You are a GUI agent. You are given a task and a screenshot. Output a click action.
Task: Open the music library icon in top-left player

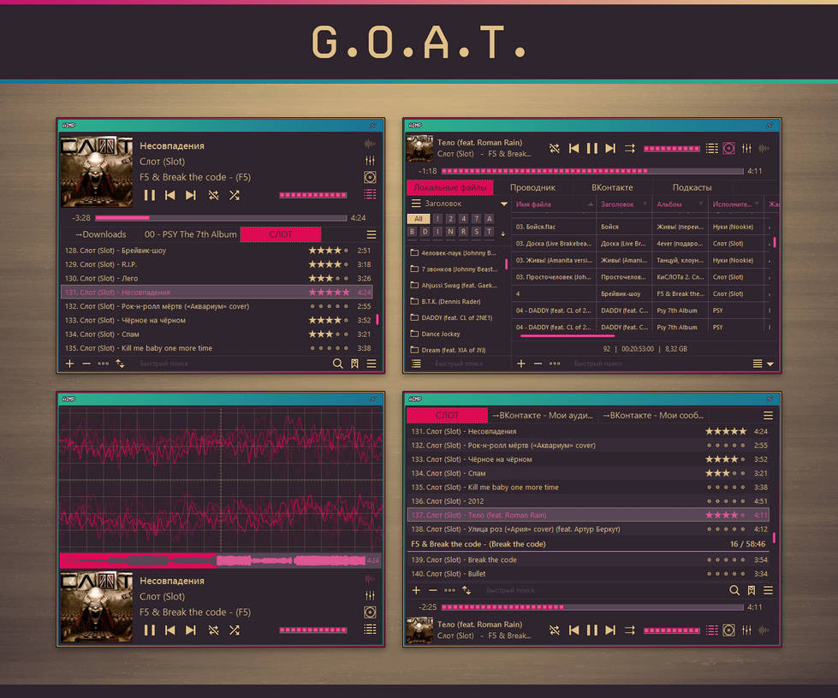pos(370,177)
